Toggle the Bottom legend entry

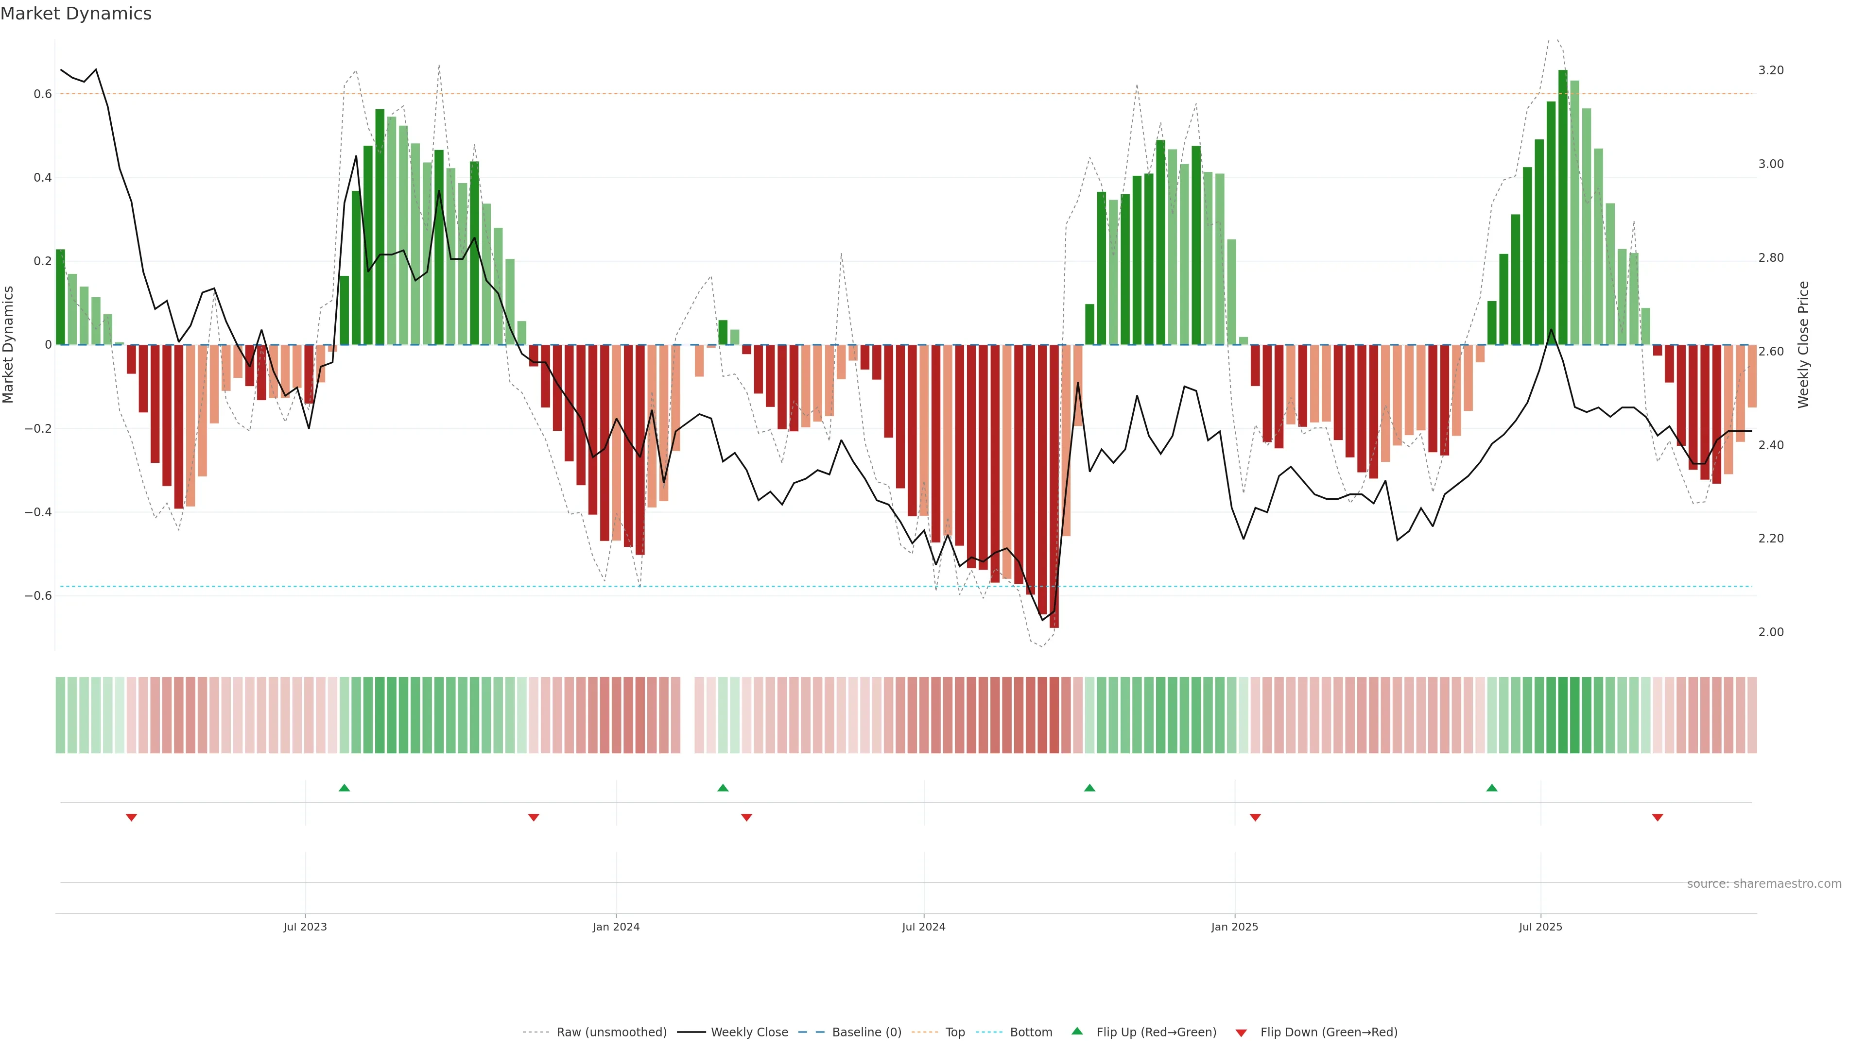tap(1031, 1032)
